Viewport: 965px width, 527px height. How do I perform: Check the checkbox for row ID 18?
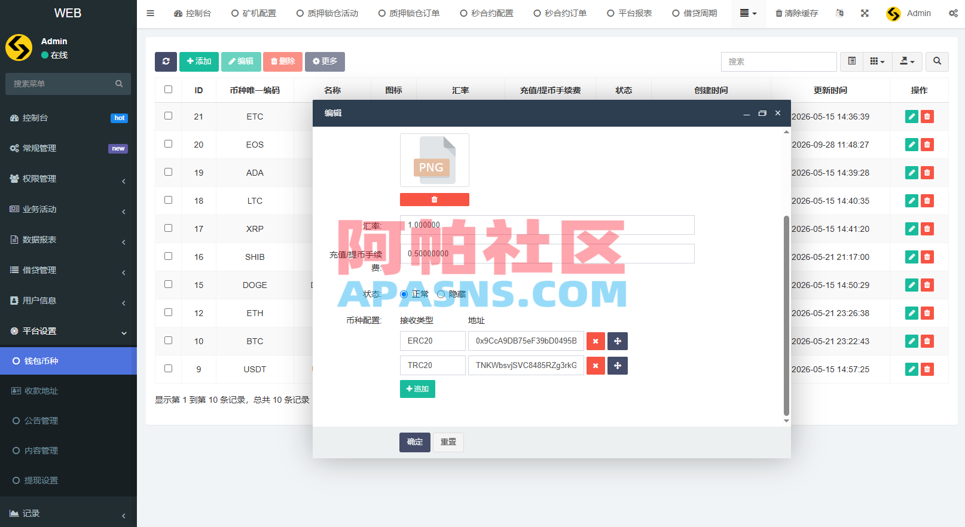(169, 200)
